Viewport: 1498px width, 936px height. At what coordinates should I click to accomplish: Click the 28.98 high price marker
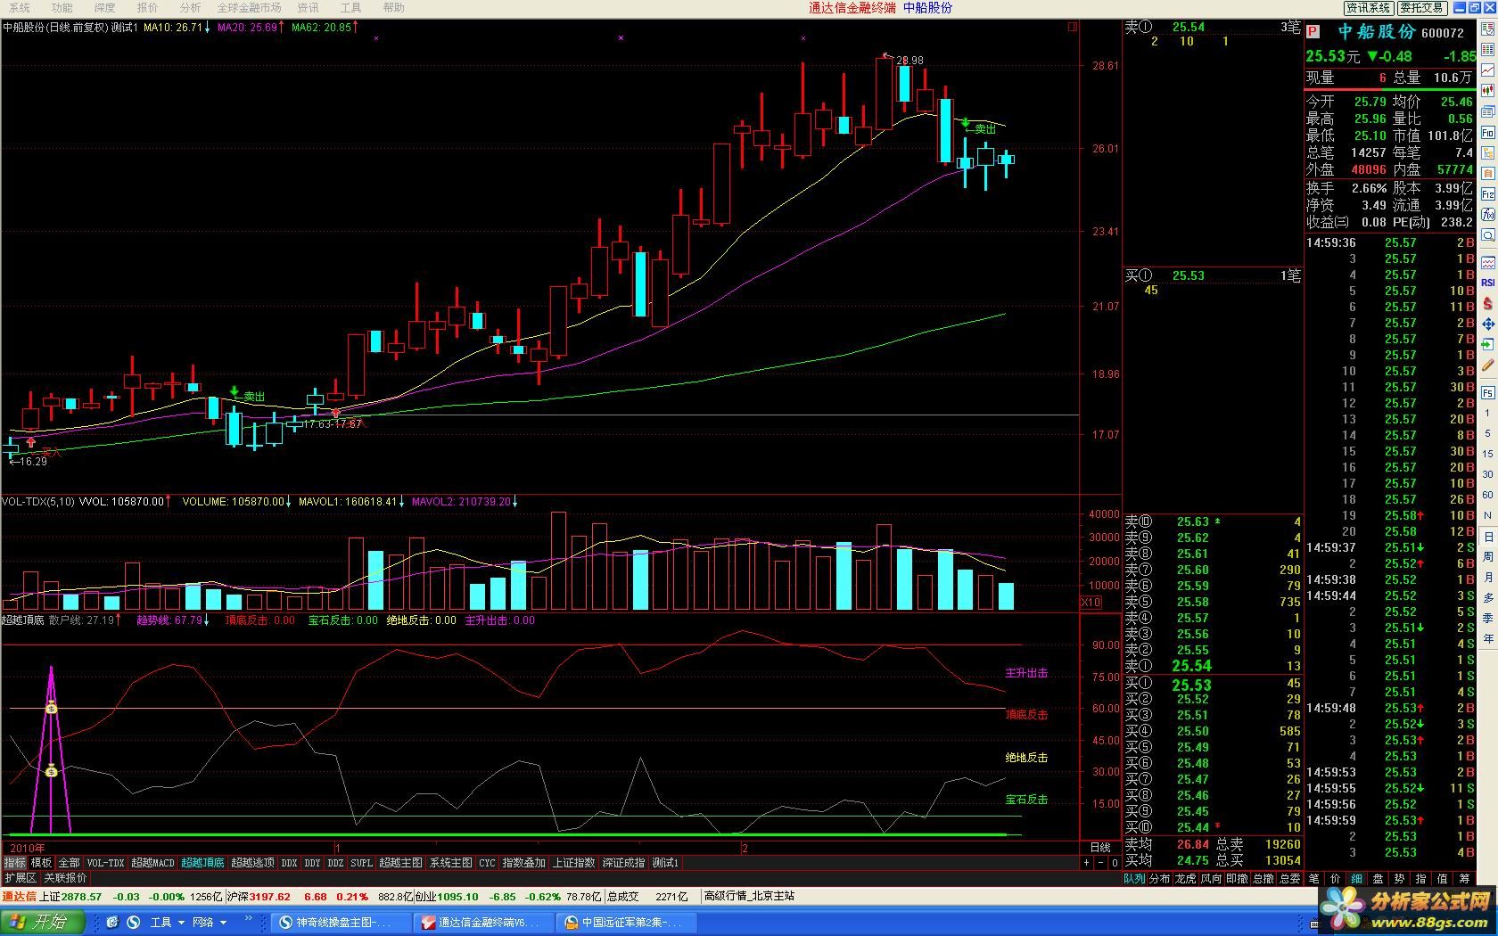909,61
